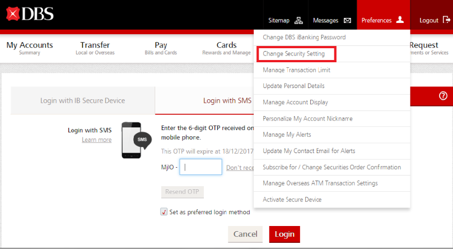This screenshot has width=453, height=249.
Task: Expand the Pay Bills and Cards menu
Action: tap(161, 48)
